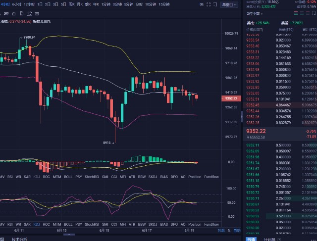Select StochRSI in the upper indicator row
The width and height of the screenshot is (317, 241).
(92, 177)
